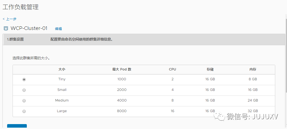The height and width of the screenshot is (129, 287).
Task: Click the 2000 max pod cell
Action: click(122, 90)
